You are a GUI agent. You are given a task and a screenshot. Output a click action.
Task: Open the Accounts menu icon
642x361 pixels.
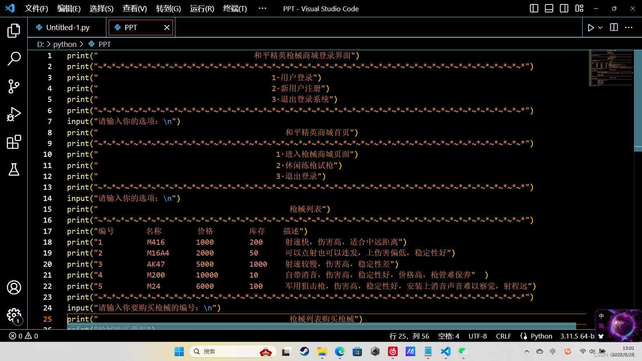point(14,287)
